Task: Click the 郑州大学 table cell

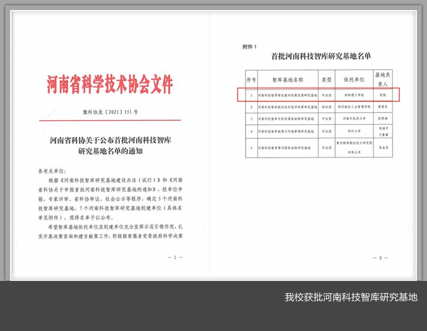Action: click(354, 131)
